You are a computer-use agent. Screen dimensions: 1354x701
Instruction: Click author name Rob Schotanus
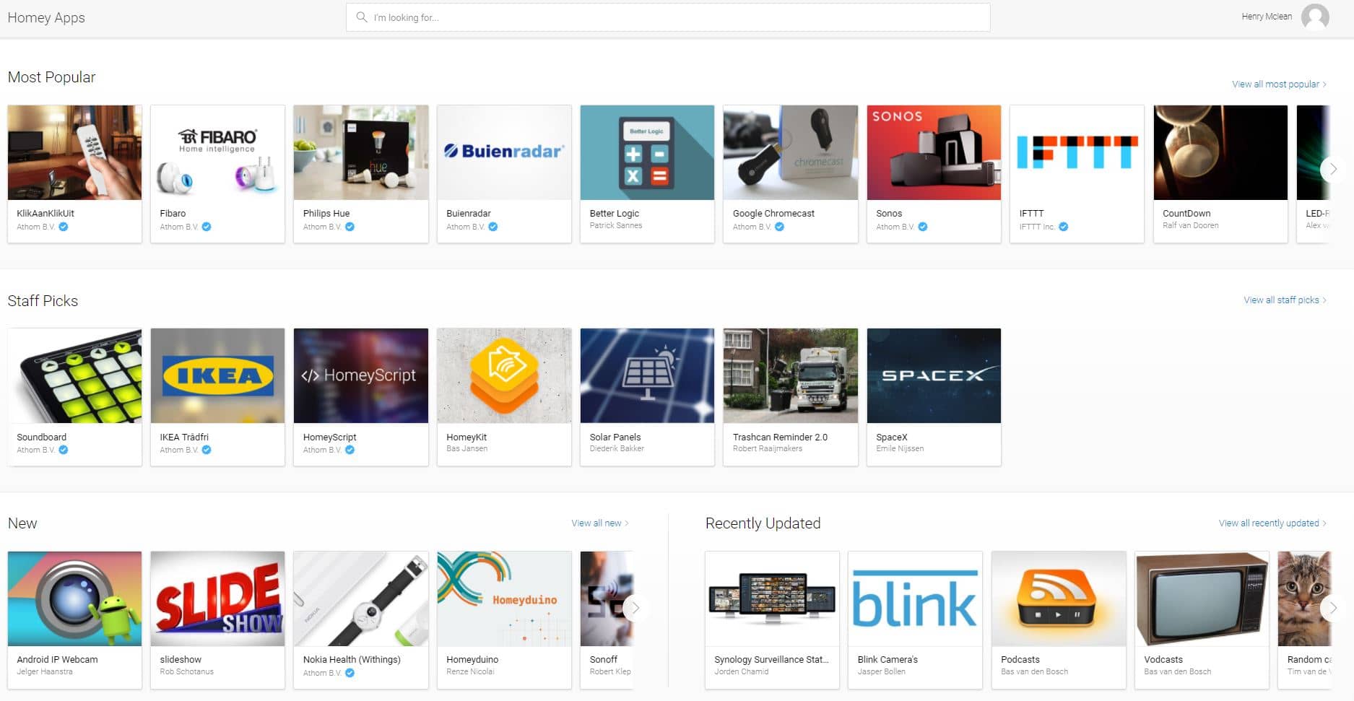[x=186, y=671]
